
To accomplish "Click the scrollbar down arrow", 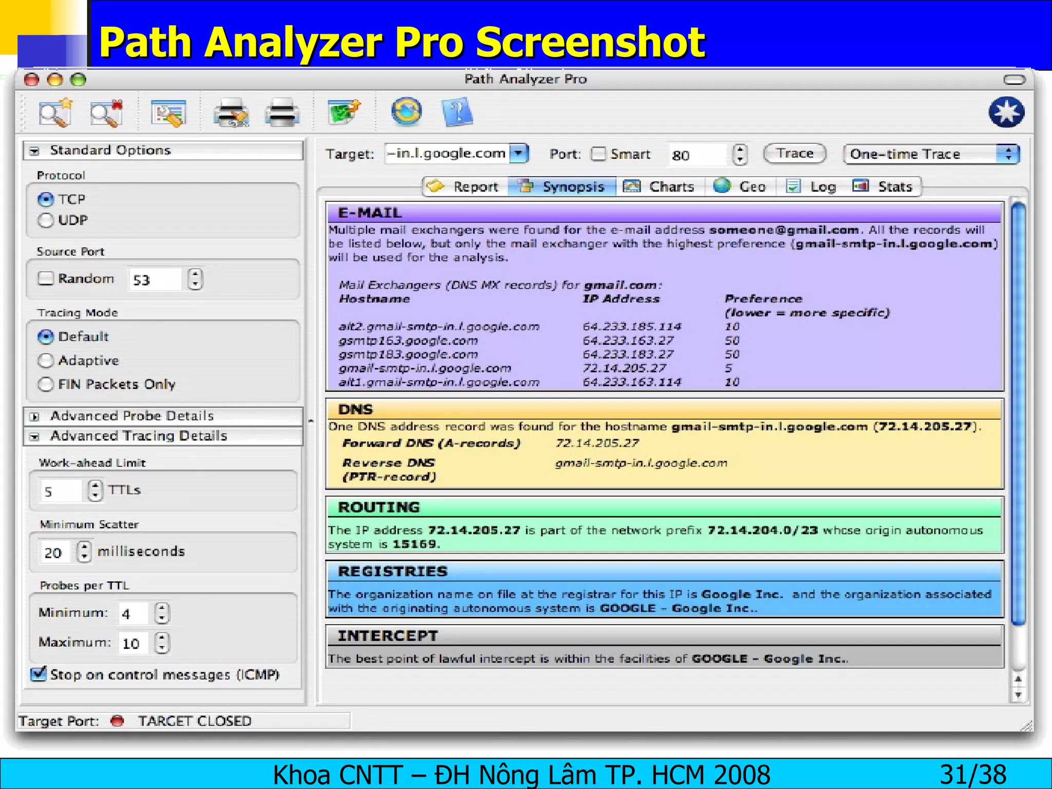I will click(1018, 695).
